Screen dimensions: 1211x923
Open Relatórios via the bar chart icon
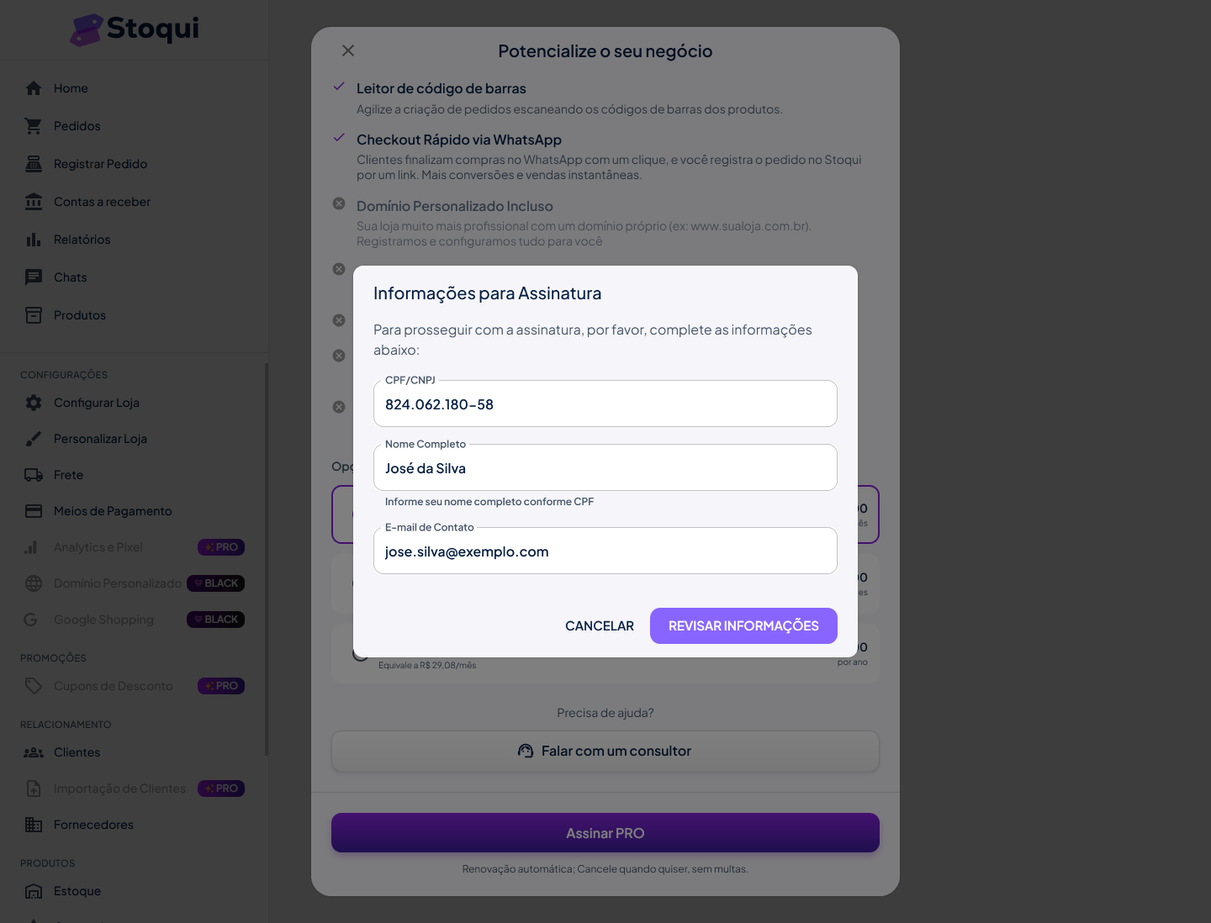coord(34,240)
